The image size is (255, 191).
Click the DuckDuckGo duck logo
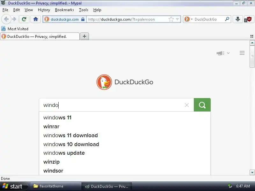tap(104, 82)
